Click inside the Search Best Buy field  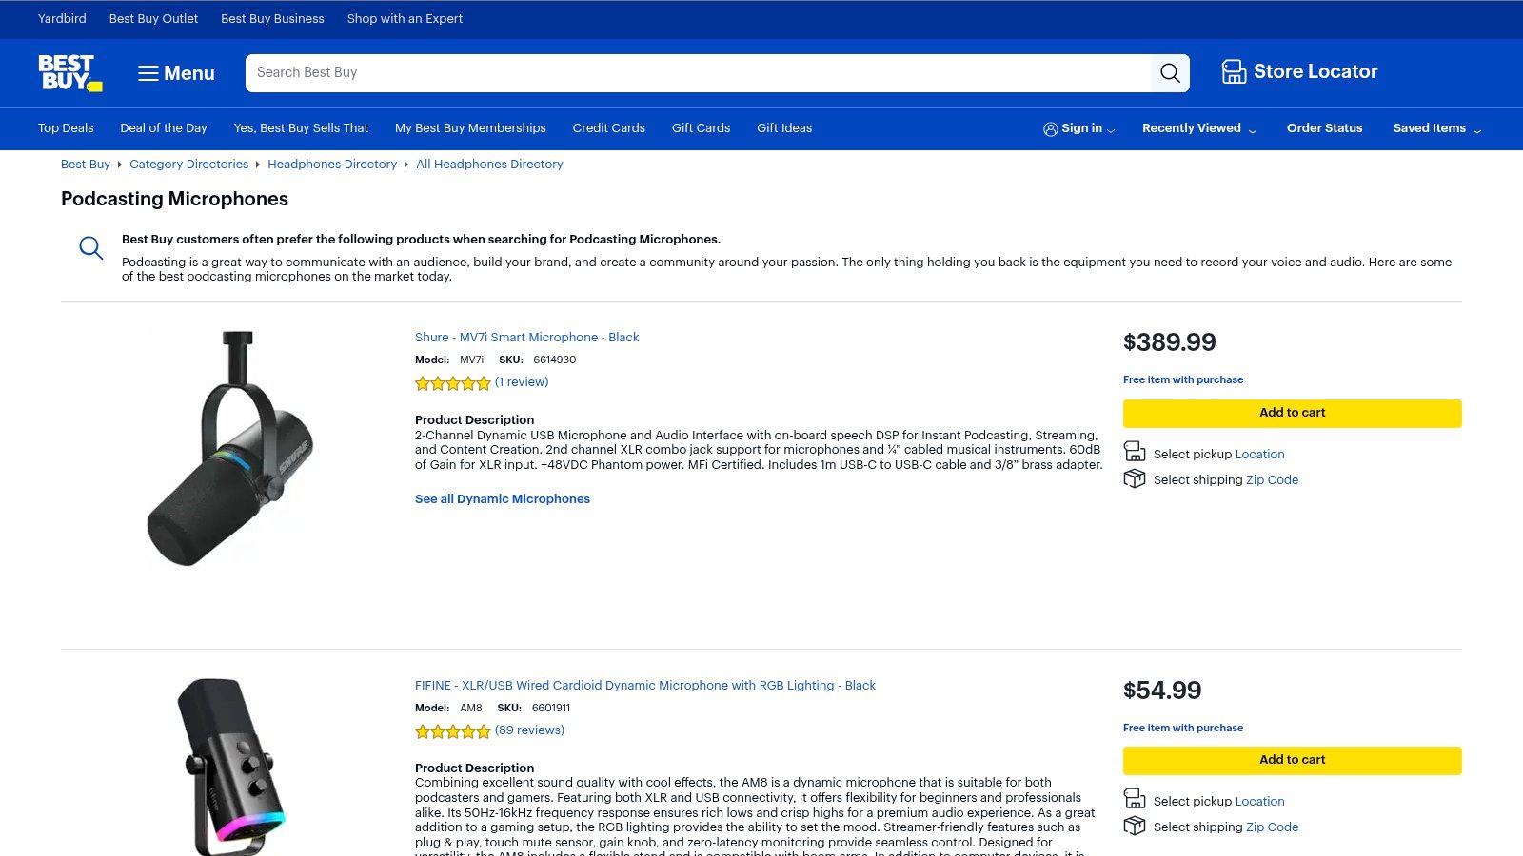click(x=666, y=72)
